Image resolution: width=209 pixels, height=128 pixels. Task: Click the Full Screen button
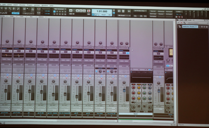click(169, 12)
